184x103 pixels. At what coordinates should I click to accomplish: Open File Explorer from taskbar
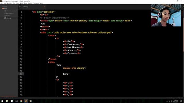7,101
